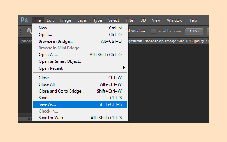The image size is (227, 142).
Task: Toggle the Scrubby Zoom checkbox
Action: (154, 31)
